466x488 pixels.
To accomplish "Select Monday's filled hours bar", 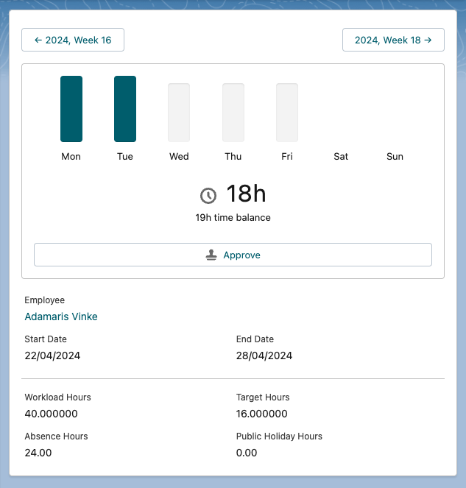I will click(x=71, y=109).
